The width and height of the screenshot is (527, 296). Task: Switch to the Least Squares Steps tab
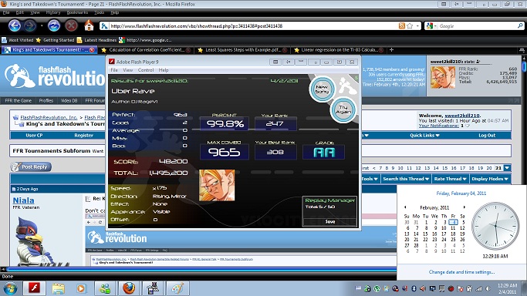coord(242,49)
